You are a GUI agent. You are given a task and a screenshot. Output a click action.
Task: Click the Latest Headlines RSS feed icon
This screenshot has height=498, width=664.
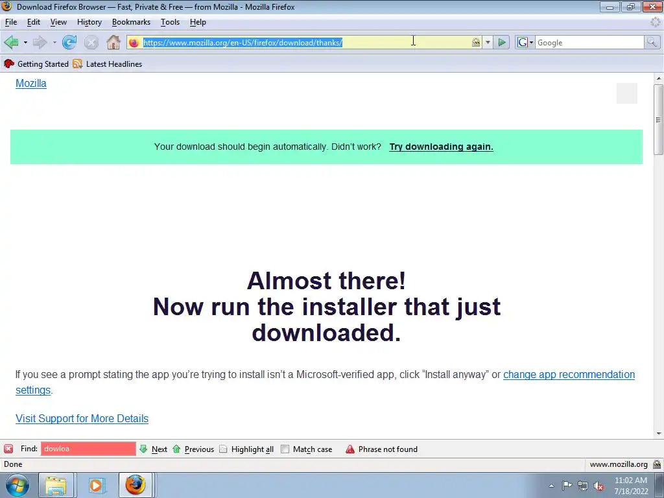click(x=78, y=64)
